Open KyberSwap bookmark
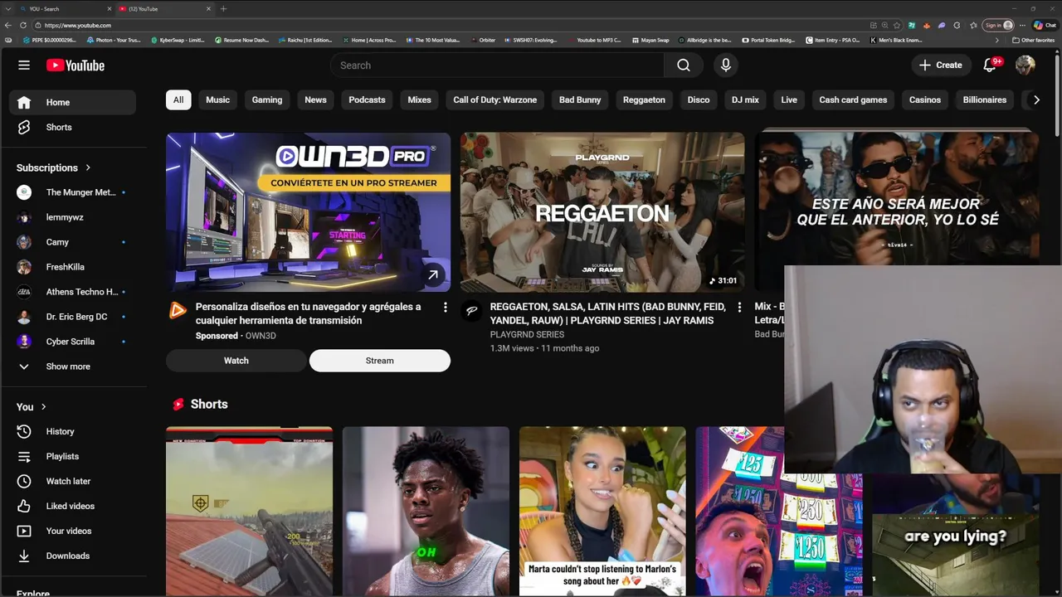Screen dimensions: 1062x597 coord(178,40)
